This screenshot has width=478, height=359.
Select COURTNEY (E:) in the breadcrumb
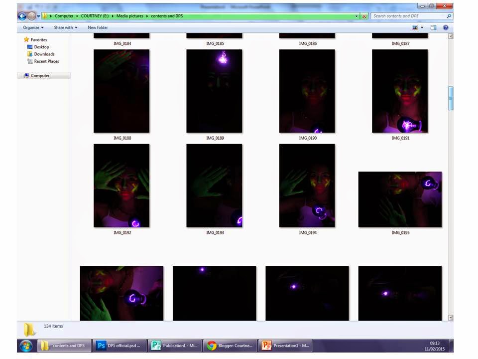click(x=95, y=16)
